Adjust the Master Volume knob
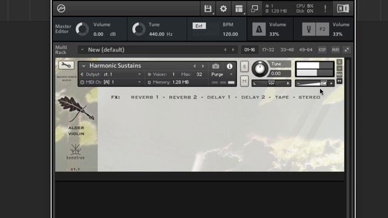Viewport: 388px width, 218px height. click(x=82, y=29)
